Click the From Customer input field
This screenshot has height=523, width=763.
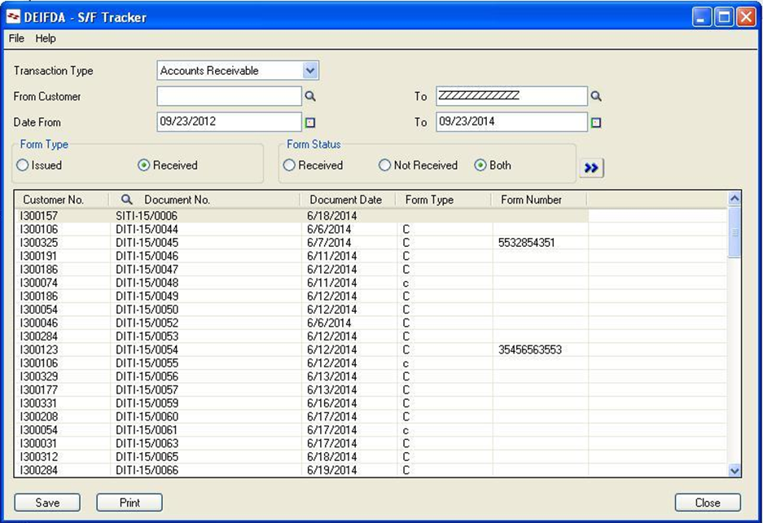coord(229,96)
